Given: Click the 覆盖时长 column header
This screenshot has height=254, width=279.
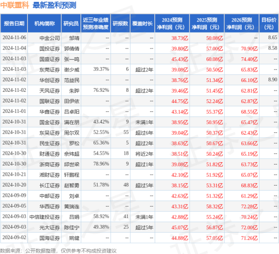Looking at the screenshot, I should 142,23.
